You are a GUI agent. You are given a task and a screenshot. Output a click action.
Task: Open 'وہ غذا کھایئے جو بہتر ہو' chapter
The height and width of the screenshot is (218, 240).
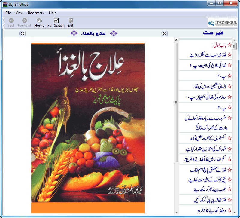[212, 210]
